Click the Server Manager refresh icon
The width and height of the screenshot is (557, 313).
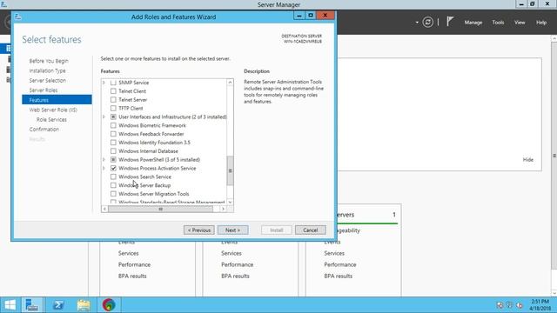[427, 23]
